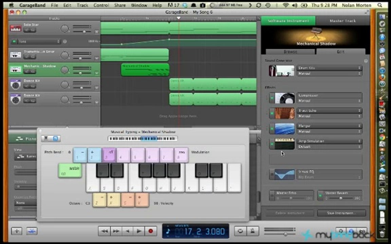Select the first Dance Kit track drum icon
This screenshot has width=391, height=244.
pos(16,85)
